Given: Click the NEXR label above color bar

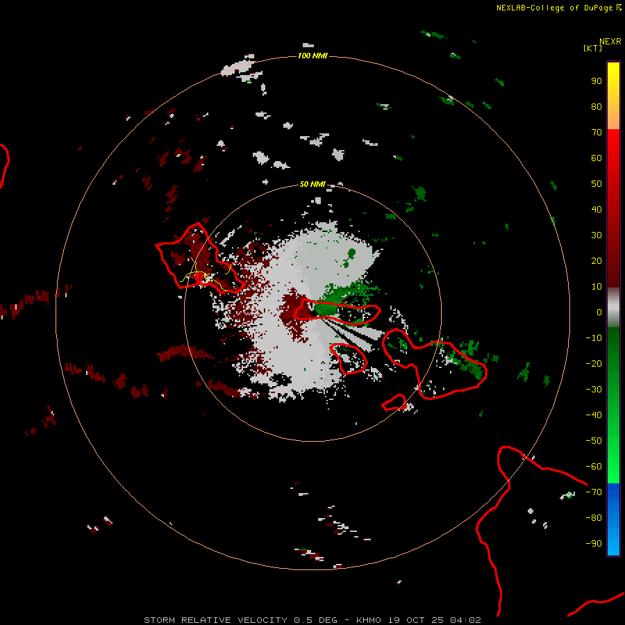Looking at the screenshot, I should (610, 42).
